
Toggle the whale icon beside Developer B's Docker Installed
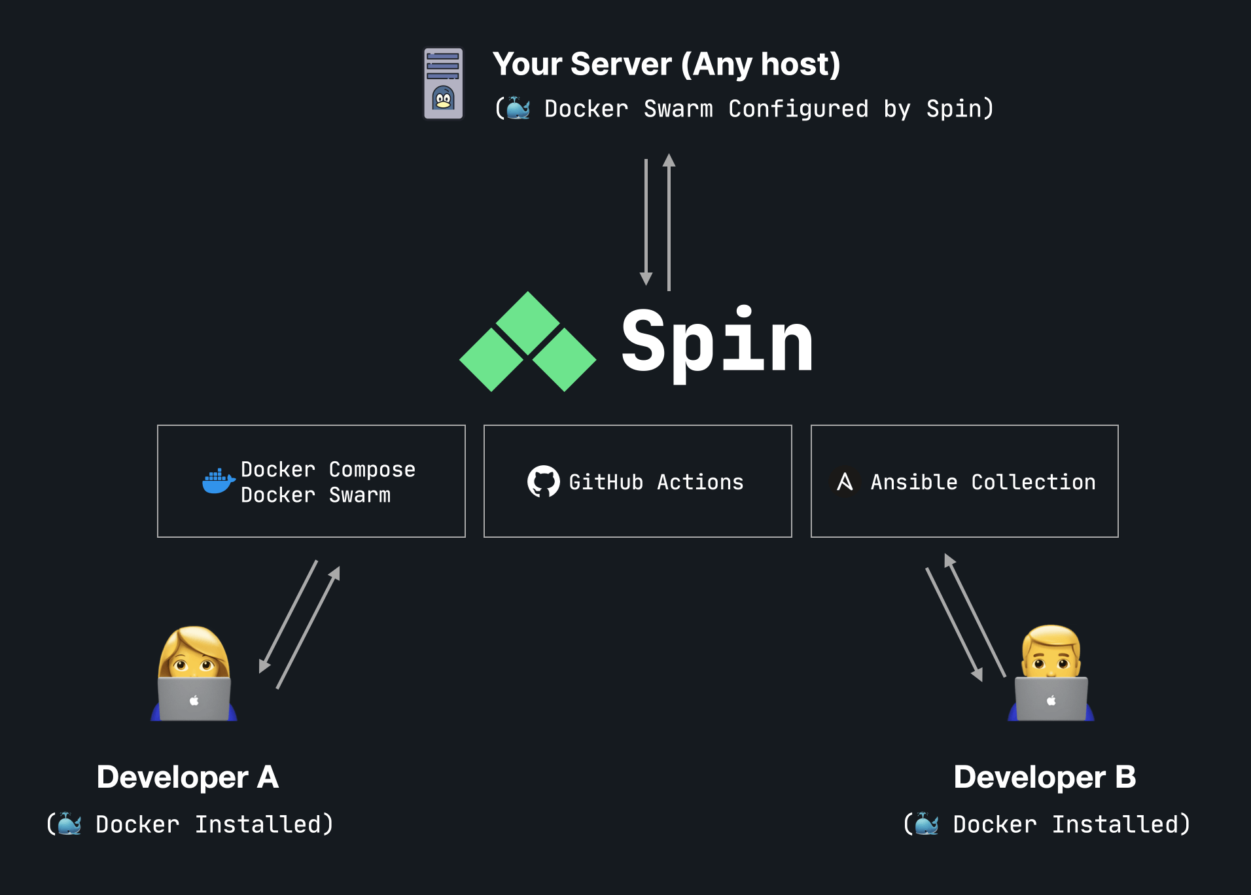tap(926, 824)
